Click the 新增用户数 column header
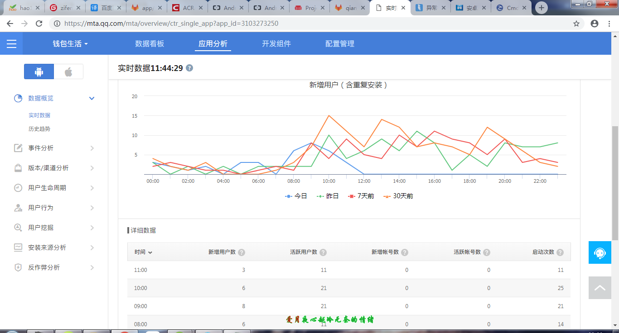 pyautogui.click(x=222, y=252)
